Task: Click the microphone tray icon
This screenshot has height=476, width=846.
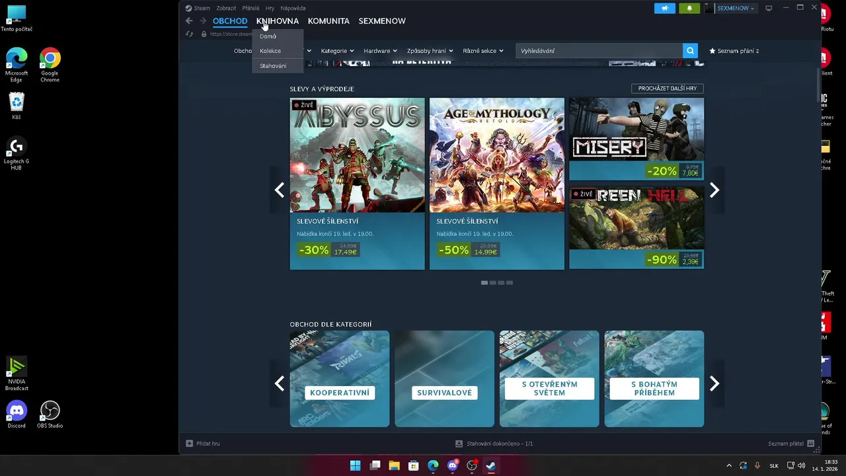Action: pyautogui.click(x=757, y=465)
